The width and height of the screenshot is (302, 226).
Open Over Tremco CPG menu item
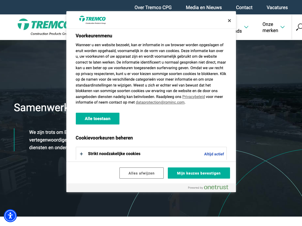(153, 7)
